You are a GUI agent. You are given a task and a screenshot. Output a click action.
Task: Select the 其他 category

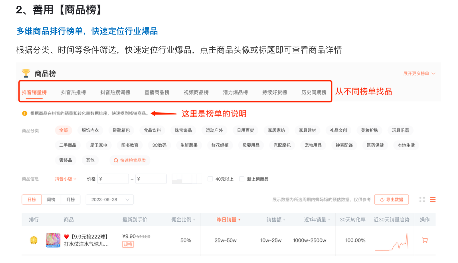coord(90,160)
